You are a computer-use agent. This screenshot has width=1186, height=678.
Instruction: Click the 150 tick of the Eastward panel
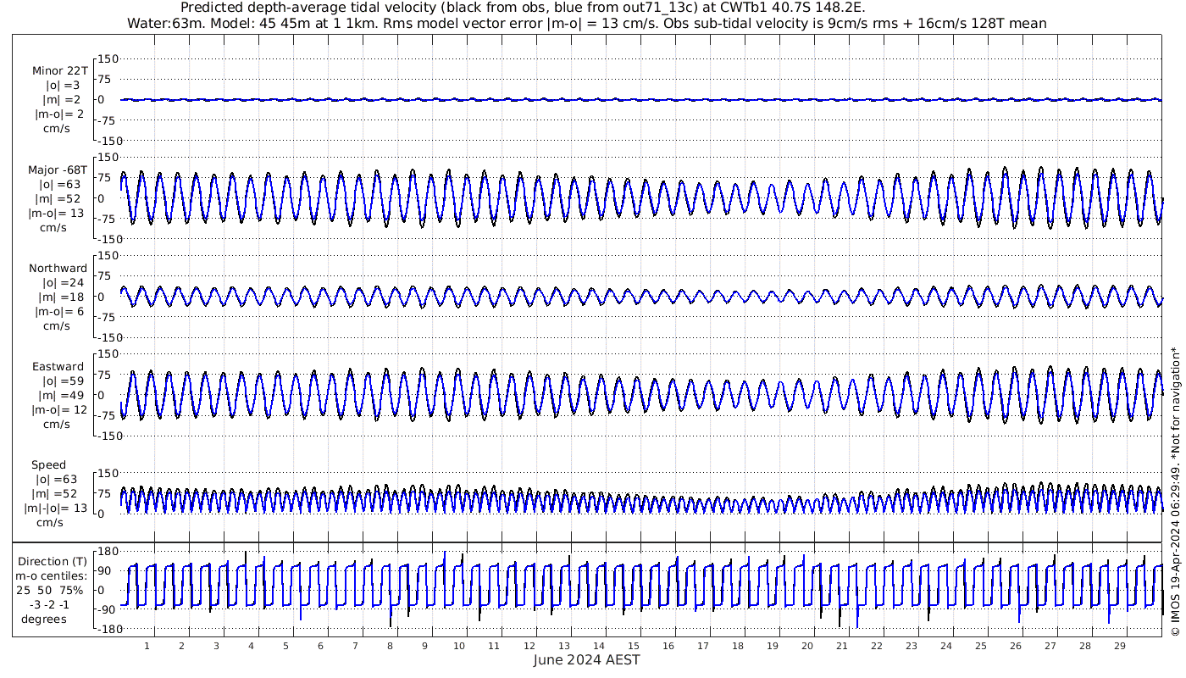108,353
